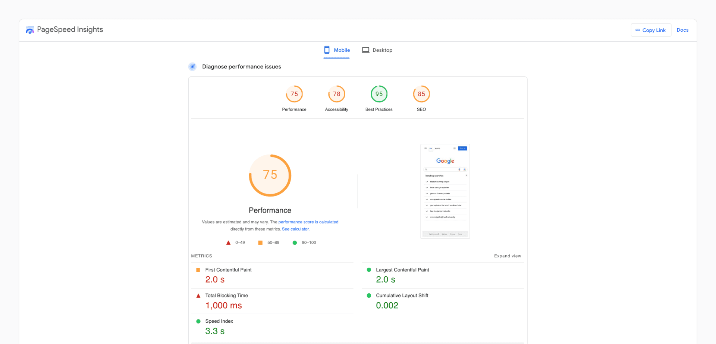Click the blue Diagnose performance issues indicator

pyautogui.click(x=192, y=67)
